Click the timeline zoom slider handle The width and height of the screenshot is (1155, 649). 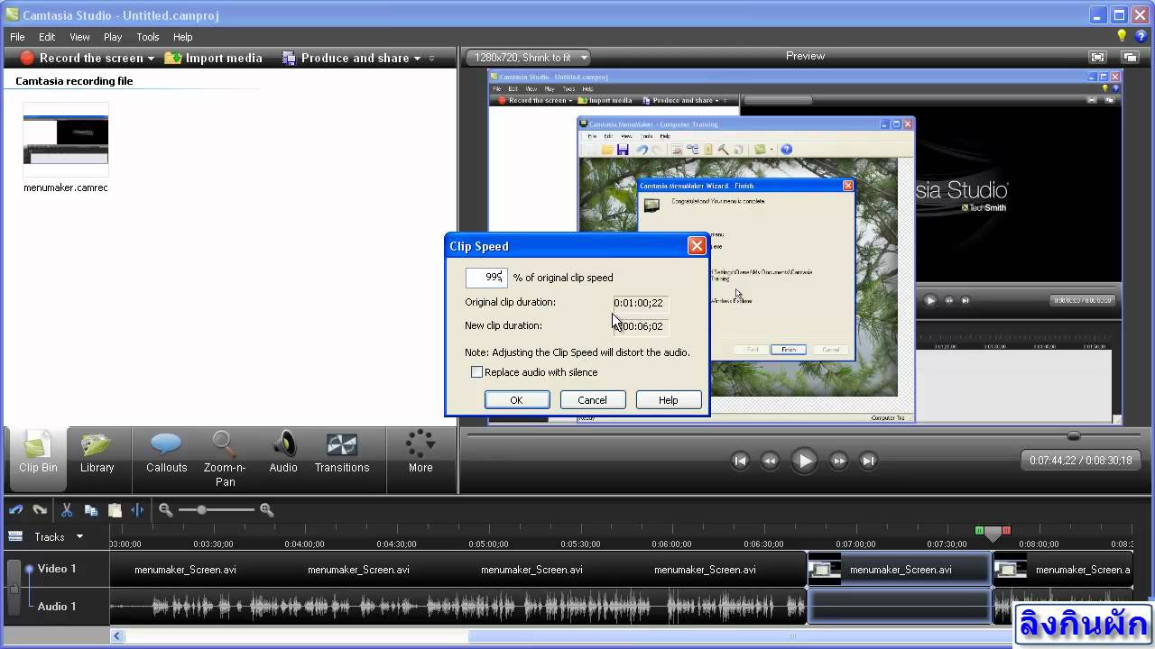pyautogui.click(x=201, y=509)
